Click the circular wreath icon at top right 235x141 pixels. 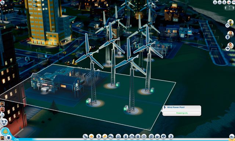click(x=220, y=2)
